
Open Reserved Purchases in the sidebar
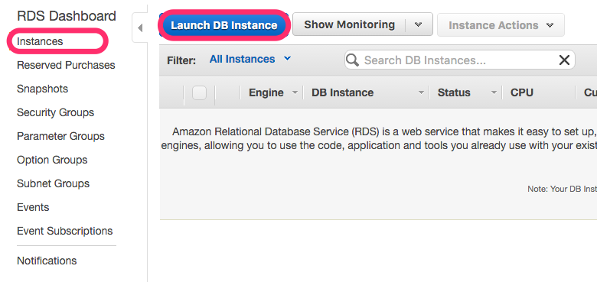[x=66, y=65]
